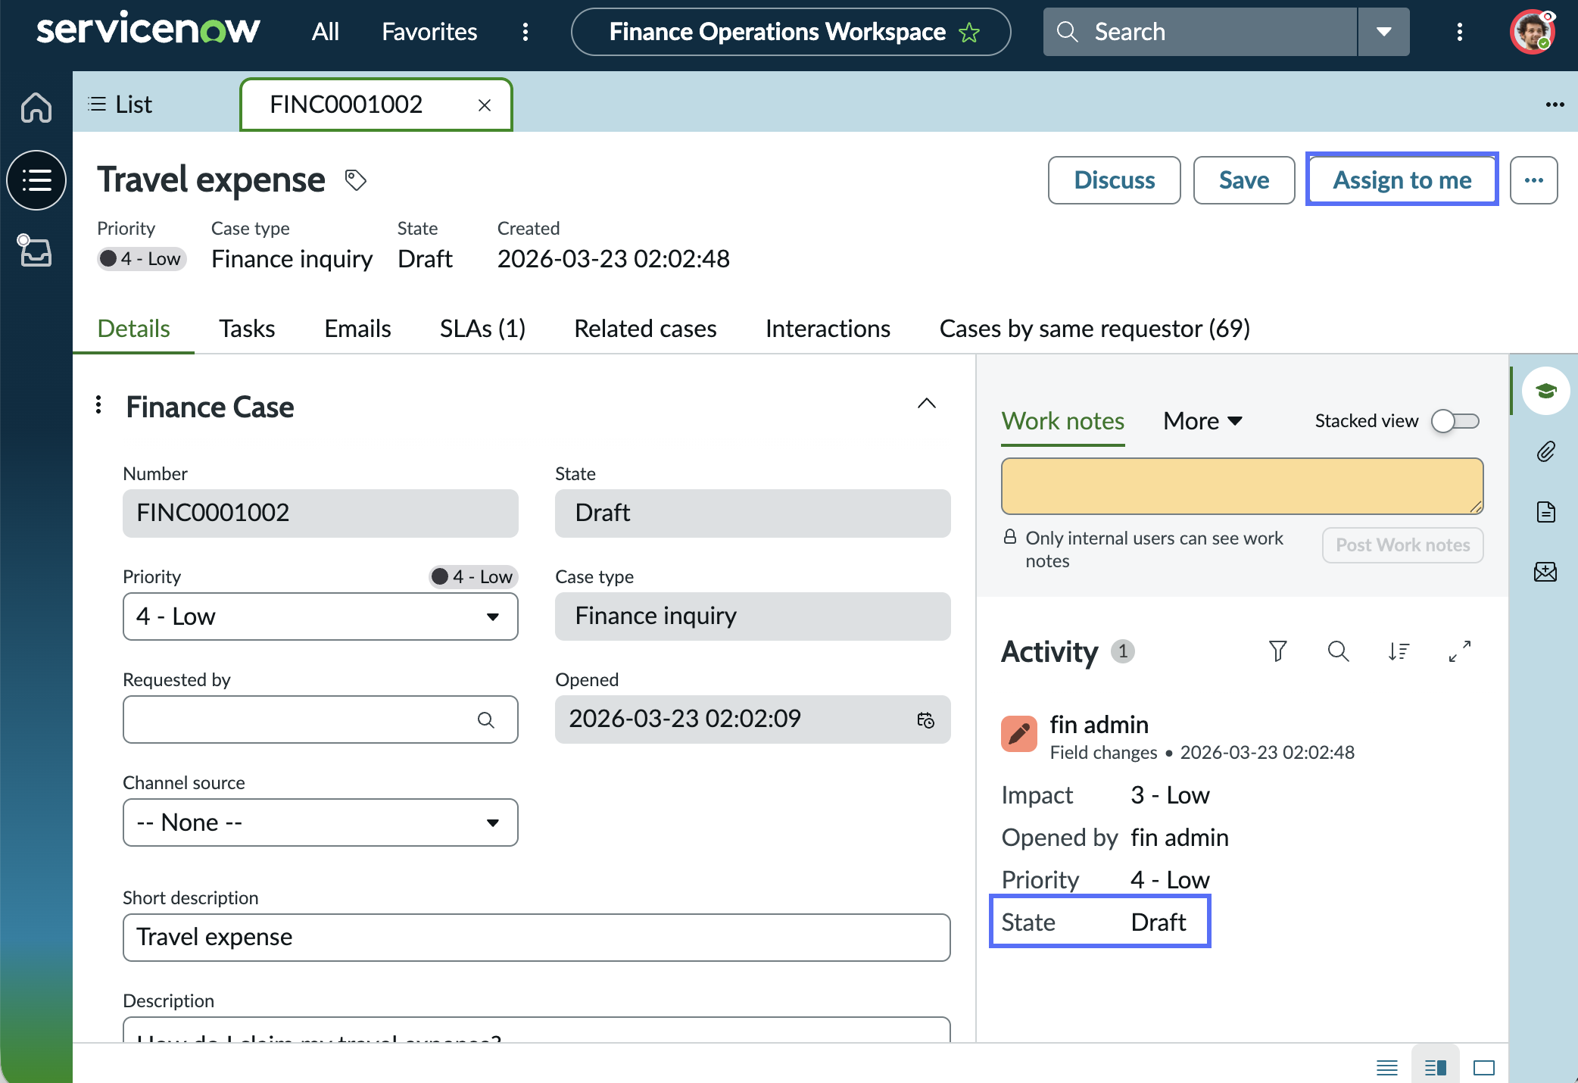Switch to single-column layout icon

pyautogui.click(x=1387, y=1067)
